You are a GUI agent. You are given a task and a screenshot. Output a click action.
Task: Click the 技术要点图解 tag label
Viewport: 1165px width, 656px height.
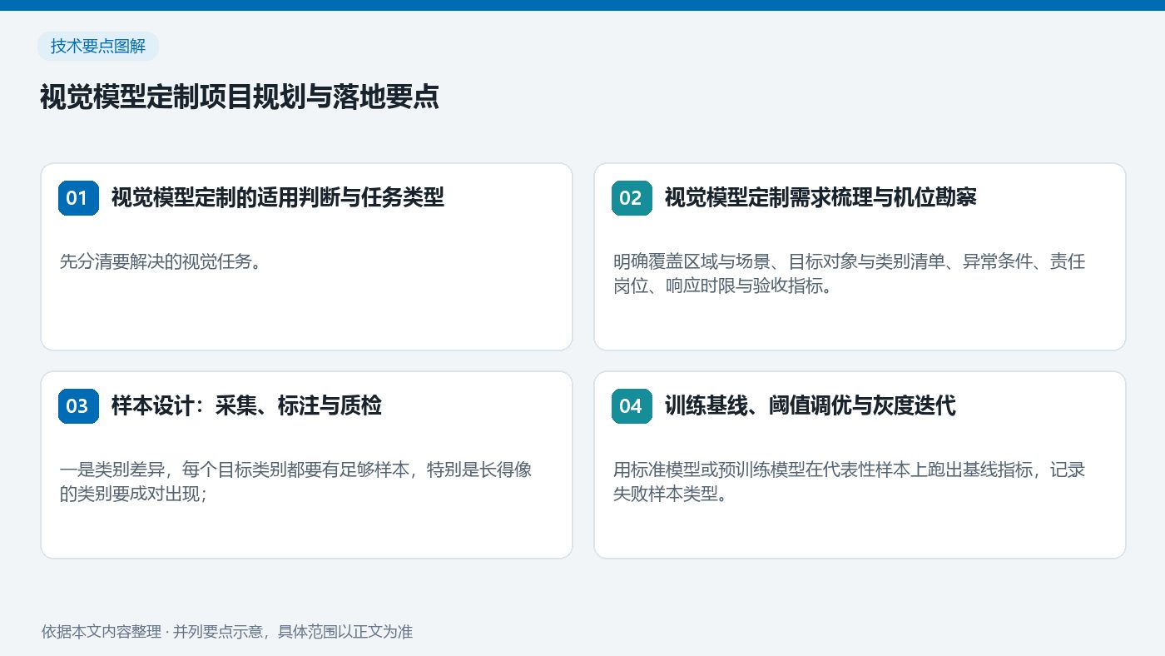(x=98, y=47)
